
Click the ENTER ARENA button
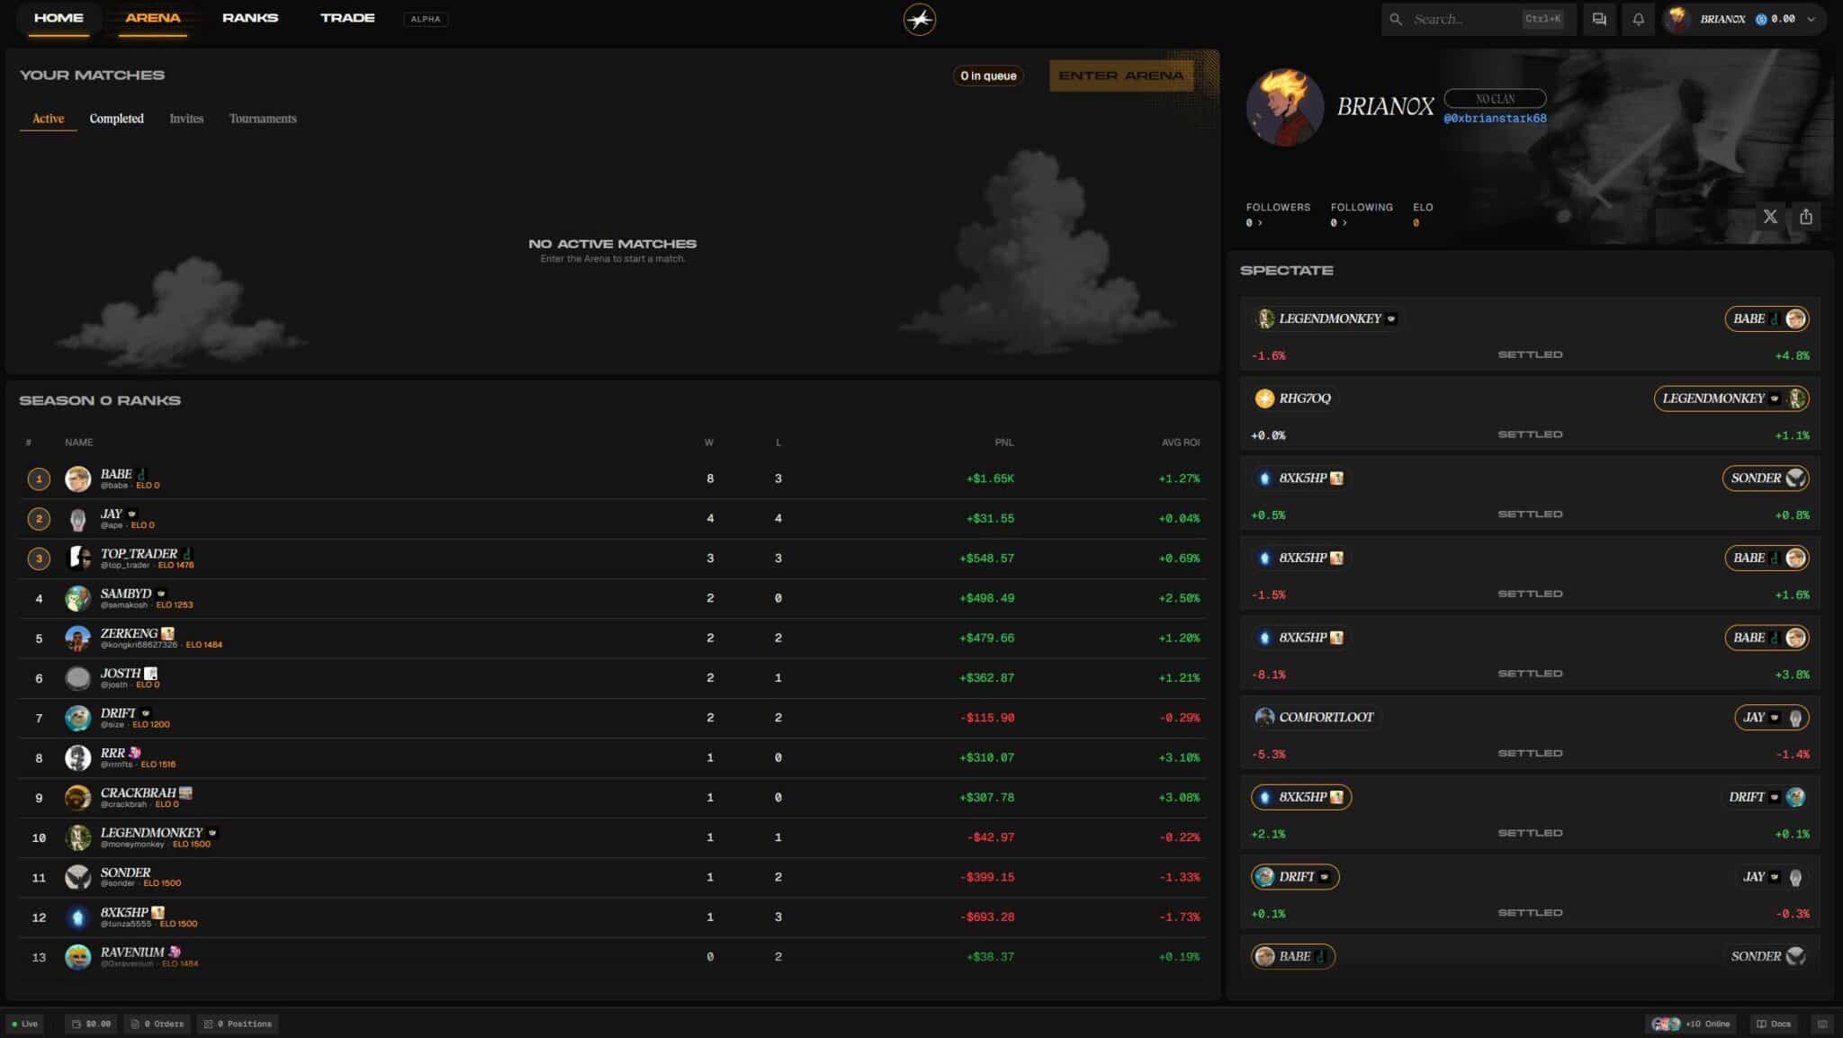pos(1121,76)
